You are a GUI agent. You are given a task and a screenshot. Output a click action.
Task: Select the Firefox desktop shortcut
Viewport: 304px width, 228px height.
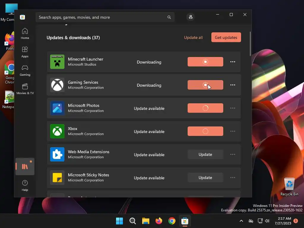coord(9,41)
